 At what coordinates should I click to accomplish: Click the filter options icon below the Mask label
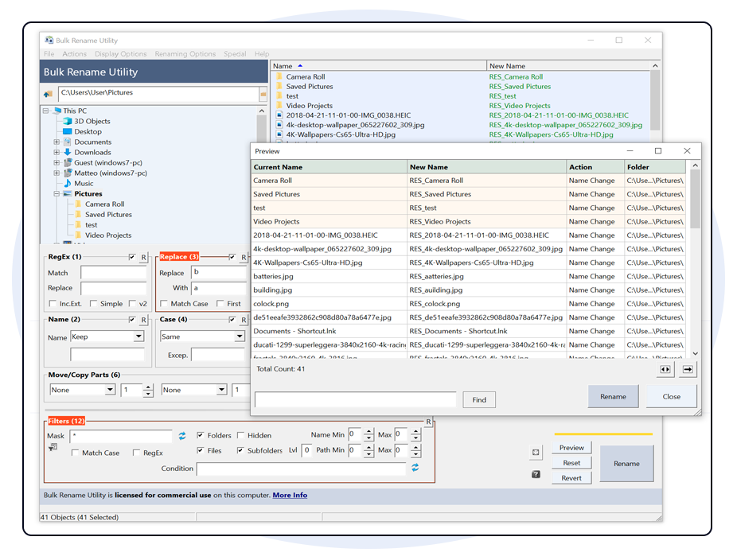(x=53, y=447)
